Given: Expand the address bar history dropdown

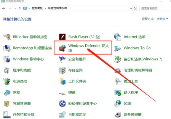Looking at the screenshot, I should pyautogui.click(x=131, y=8).
